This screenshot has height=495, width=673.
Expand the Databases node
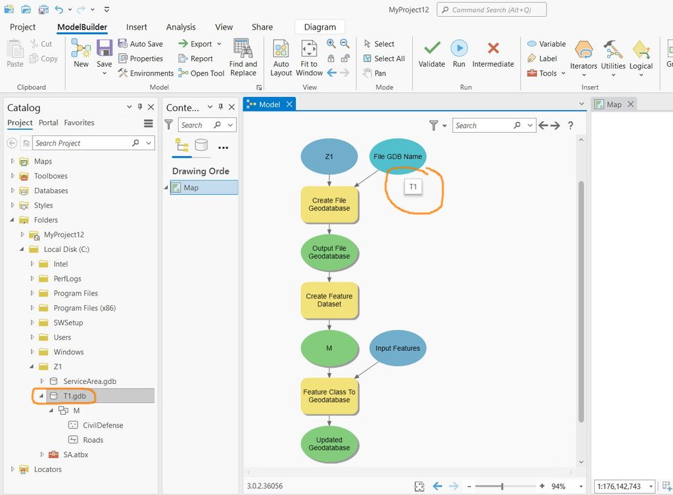(12, 191)
